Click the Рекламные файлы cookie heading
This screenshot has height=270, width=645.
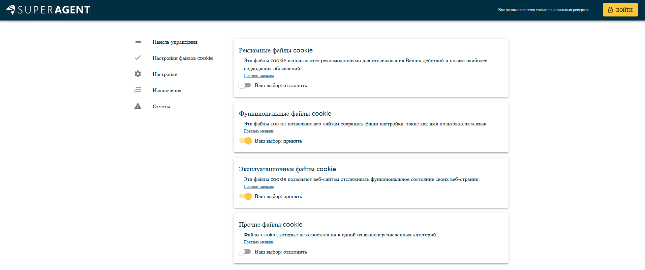click(276, 50)
